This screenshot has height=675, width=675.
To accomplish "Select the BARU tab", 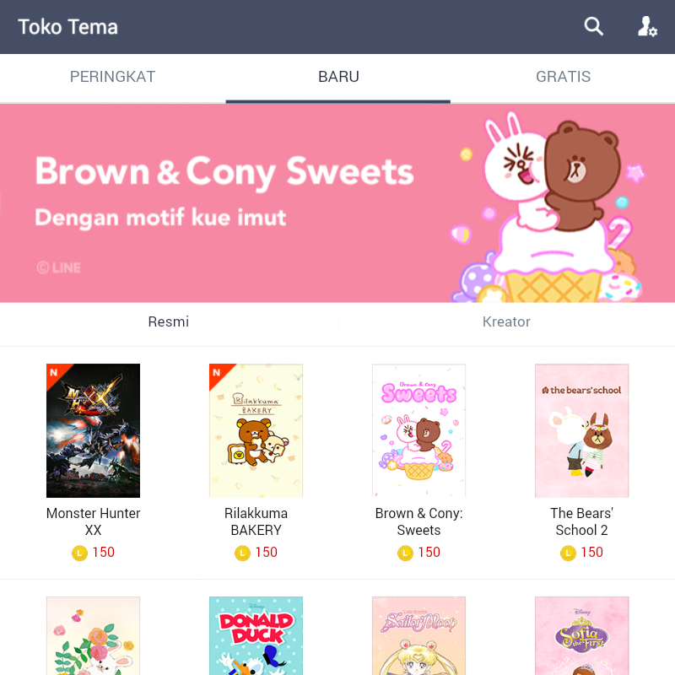I will 338,77.
